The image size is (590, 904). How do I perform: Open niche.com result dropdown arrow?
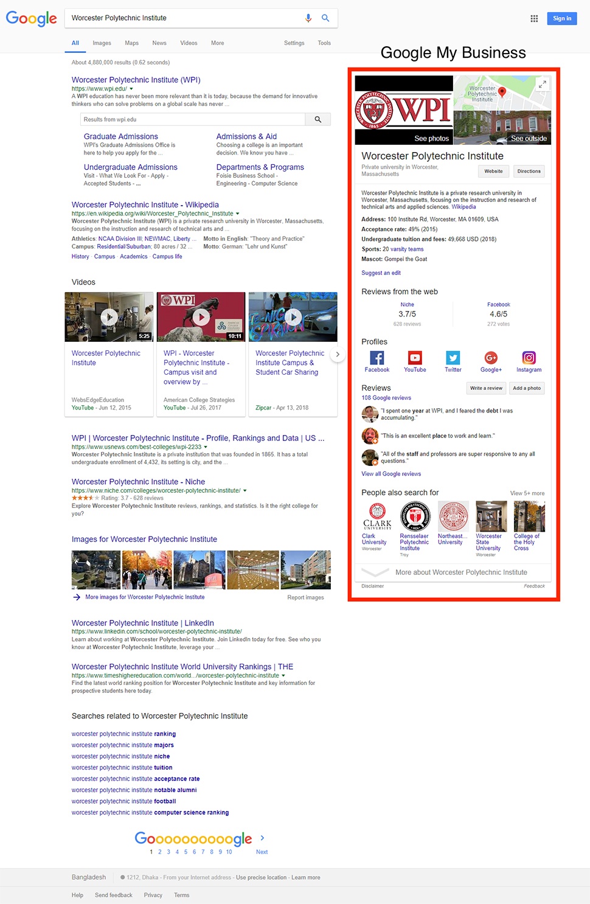coord(245,490)
